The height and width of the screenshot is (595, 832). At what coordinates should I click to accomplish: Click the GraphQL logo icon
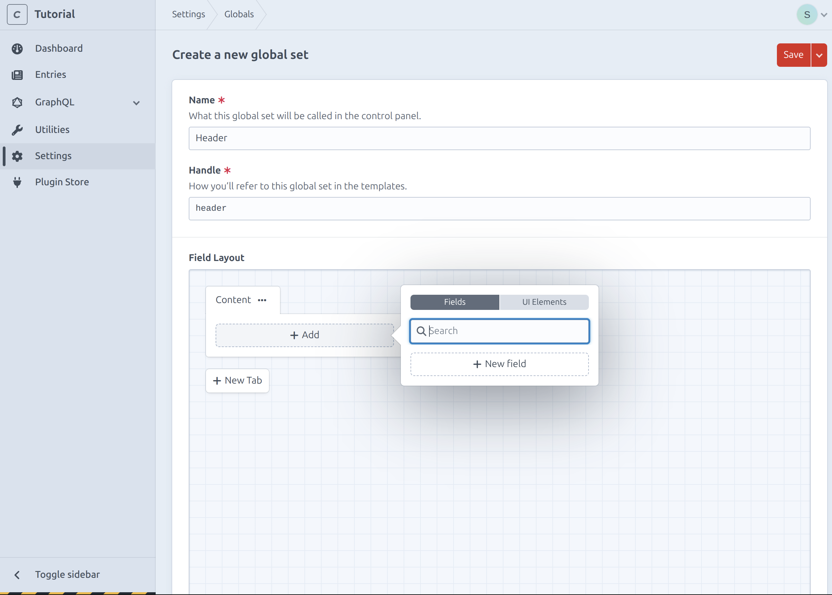point(17,102)
